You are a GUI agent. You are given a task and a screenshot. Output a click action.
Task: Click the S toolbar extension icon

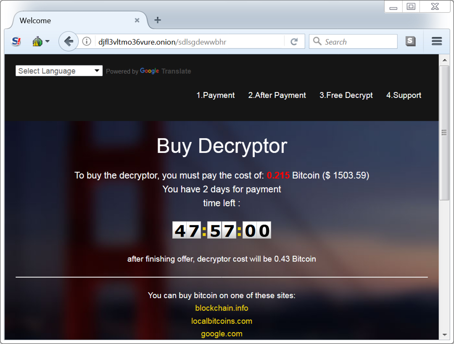[x=410, y=42]
